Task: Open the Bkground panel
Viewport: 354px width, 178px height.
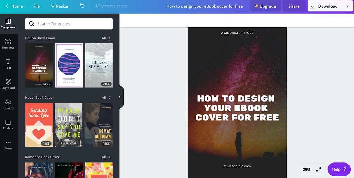Action: point(8,84)
